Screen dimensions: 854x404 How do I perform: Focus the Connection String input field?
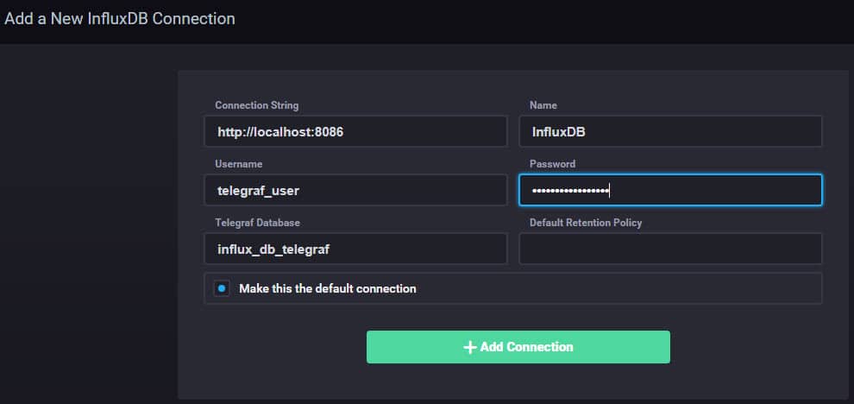pyautogui.click(x=355, y=132)
